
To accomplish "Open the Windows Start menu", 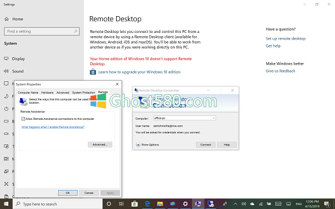I will point(6,204).
